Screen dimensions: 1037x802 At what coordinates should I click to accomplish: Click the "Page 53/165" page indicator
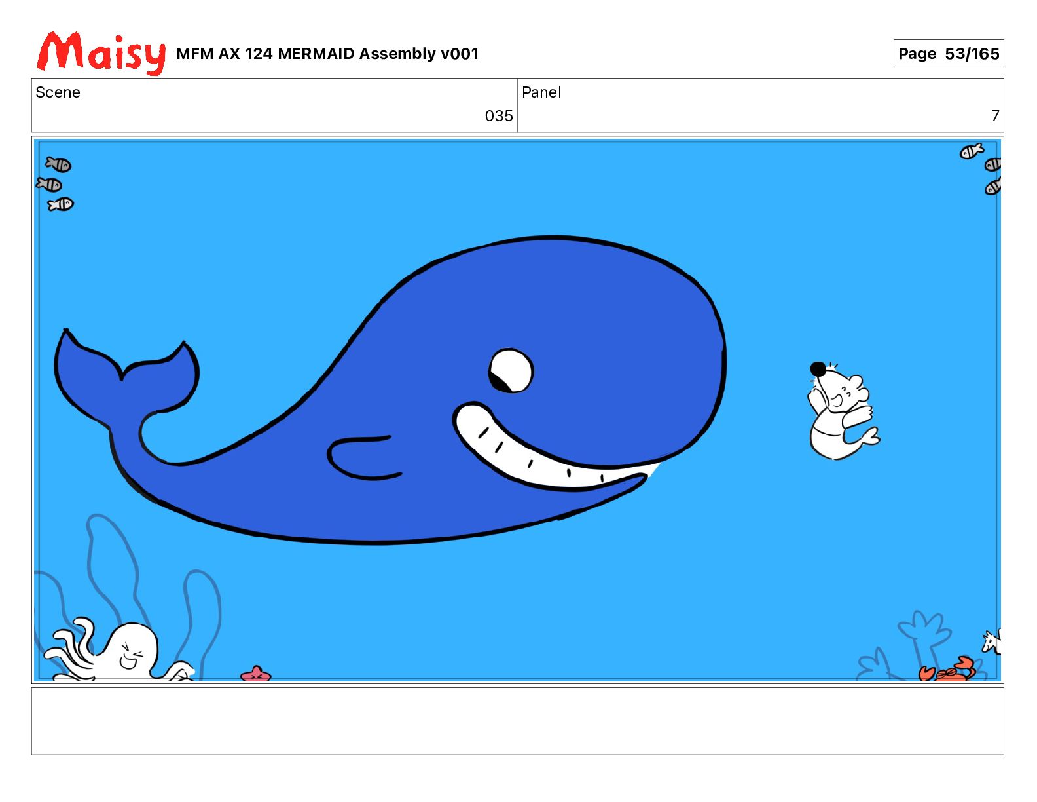(949, 54)
